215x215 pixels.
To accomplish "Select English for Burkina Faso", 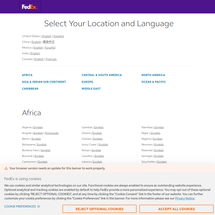I will (46, 150).
